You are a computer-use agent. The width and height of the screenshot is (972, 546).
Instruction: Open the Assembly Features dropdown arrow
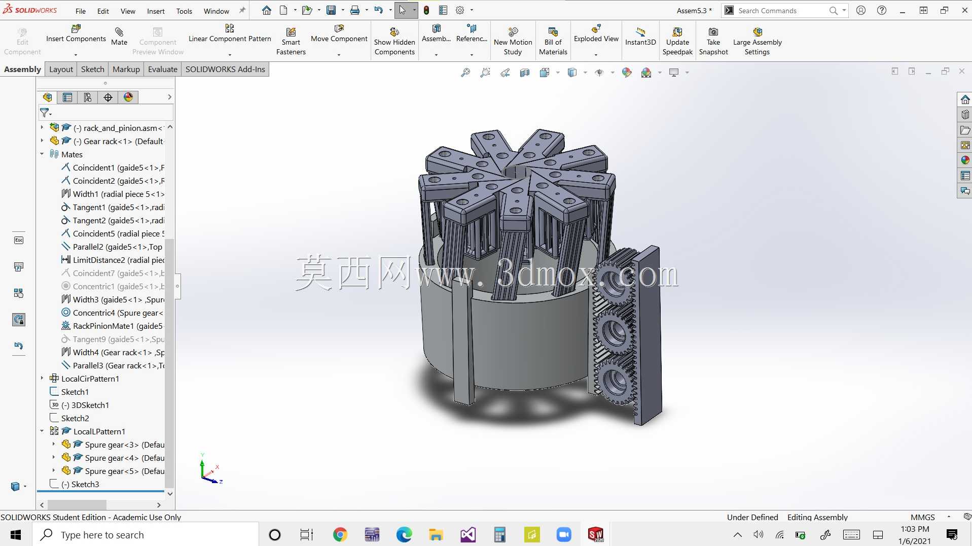pyautogui.click(x=436, y=55)
